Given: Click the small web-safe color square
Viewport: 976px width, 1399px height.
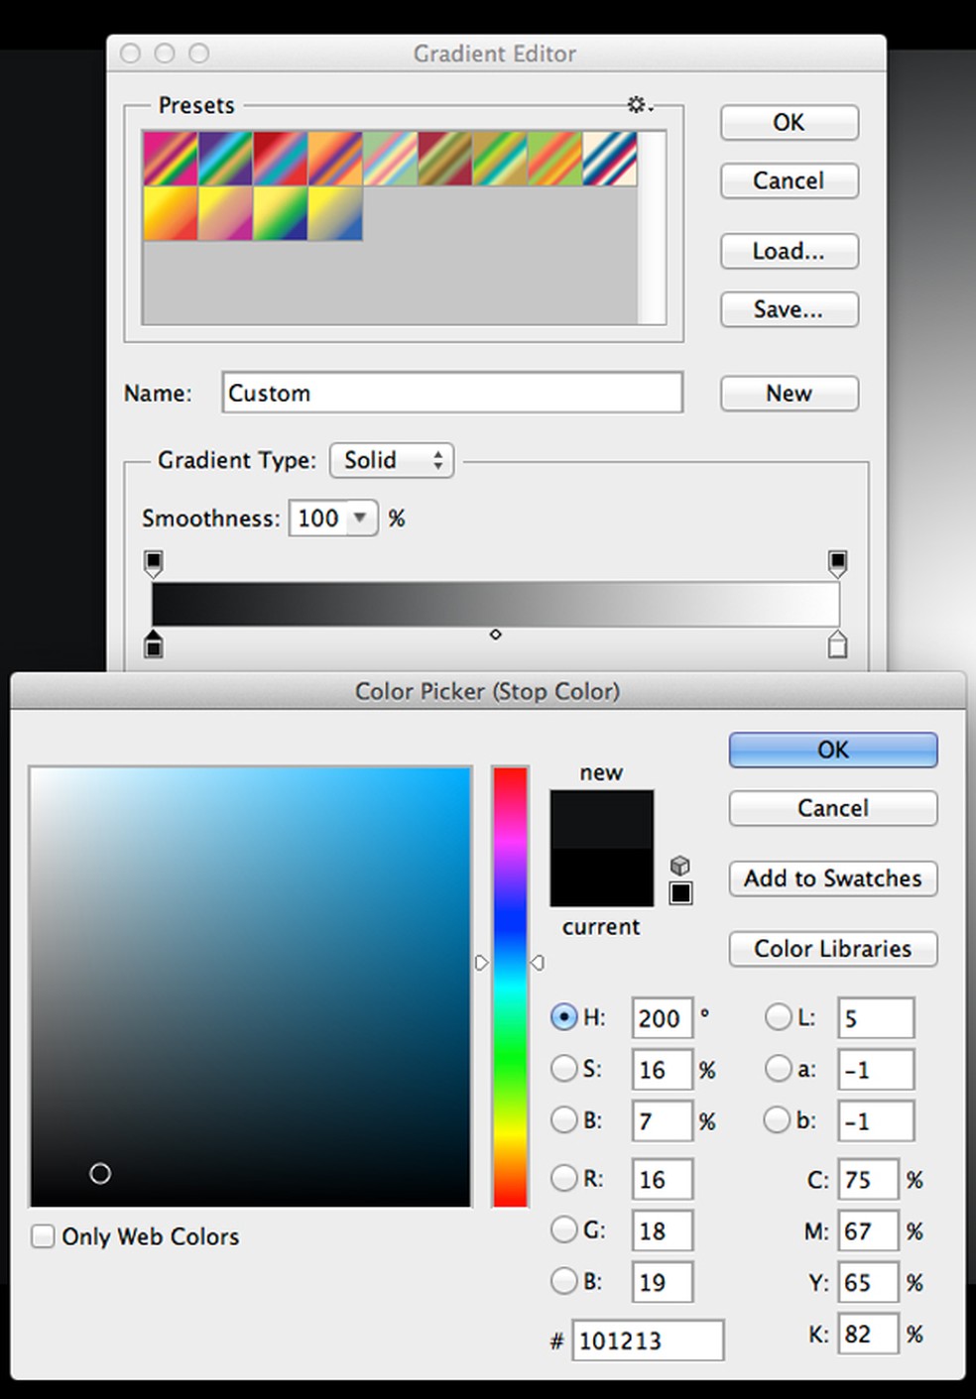Looking at the screenshot, I should (680, 893).
